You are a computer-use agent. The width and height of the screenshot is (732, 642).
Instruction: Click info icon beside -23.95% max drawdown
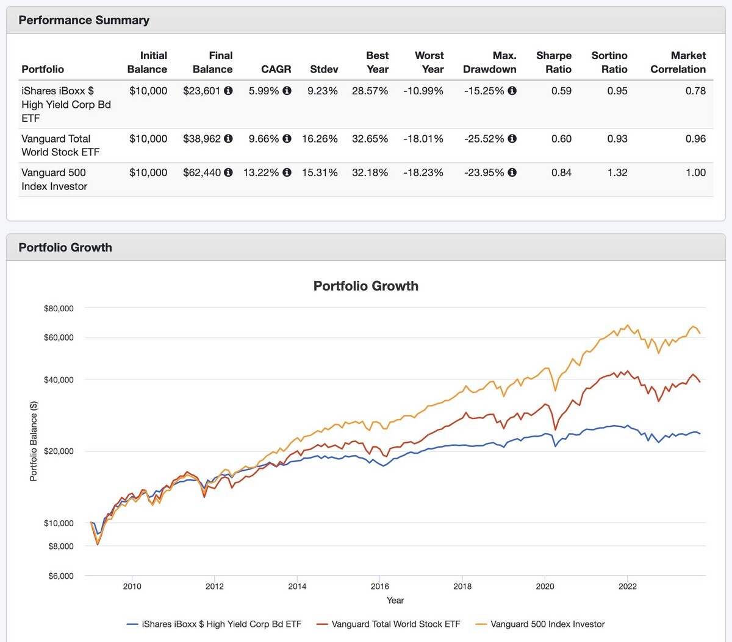512,172
